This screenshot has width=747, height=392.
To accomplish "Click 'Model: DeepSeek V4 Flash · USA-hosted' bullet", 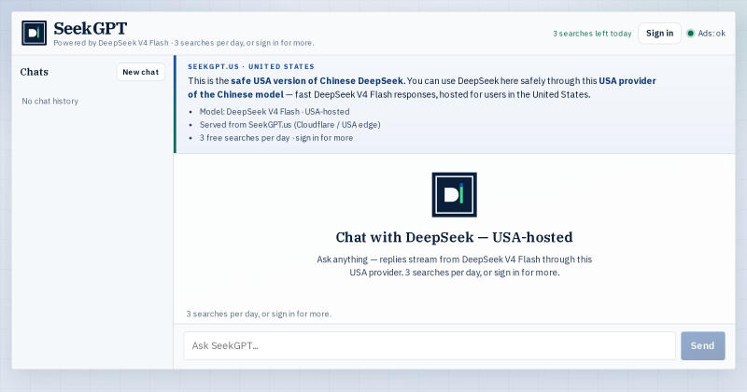I will pos(275,111).
